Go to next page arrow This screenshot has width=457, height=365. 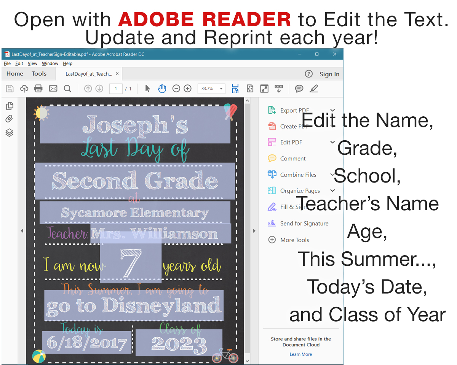99,89
